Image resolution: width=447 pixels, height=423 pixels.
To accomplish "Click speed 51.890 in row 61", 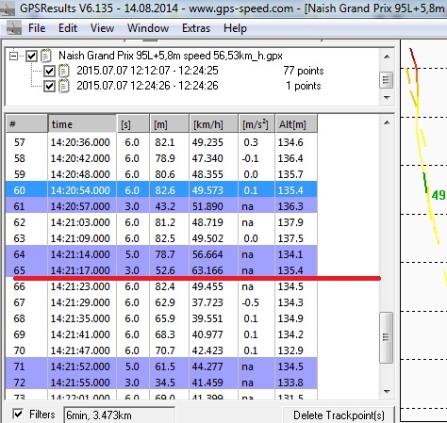I will point(207,206).
